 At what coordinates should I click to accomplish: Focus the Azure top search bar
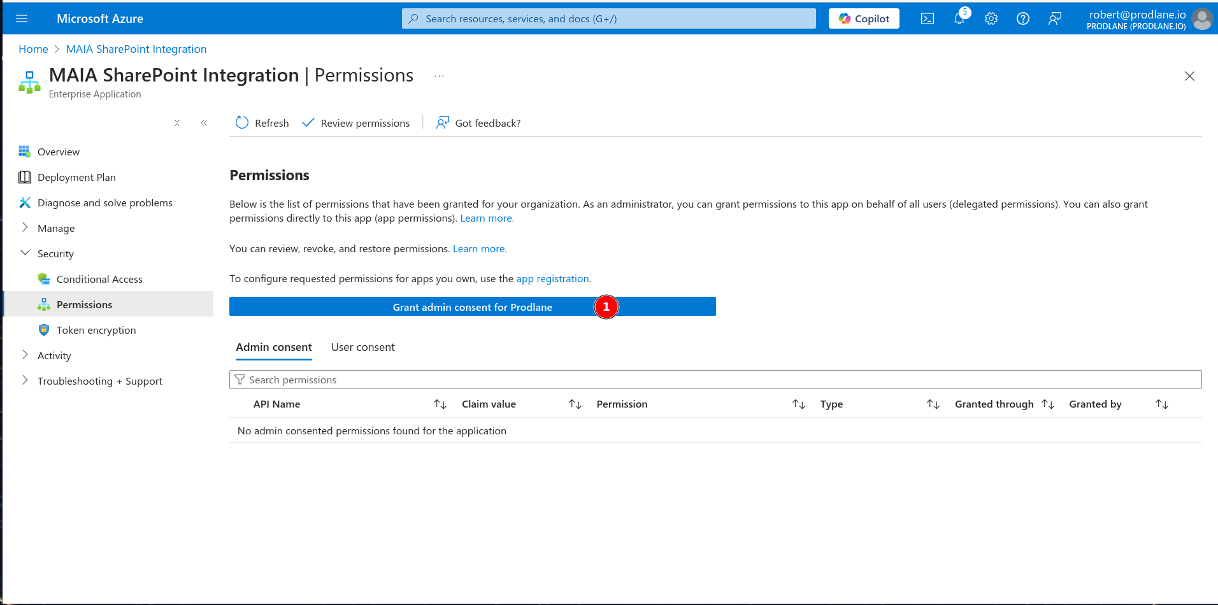point(609,18)
